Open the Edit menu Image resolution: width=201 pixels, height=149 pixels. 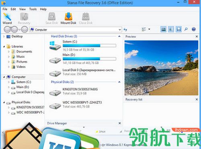(13, 9)
